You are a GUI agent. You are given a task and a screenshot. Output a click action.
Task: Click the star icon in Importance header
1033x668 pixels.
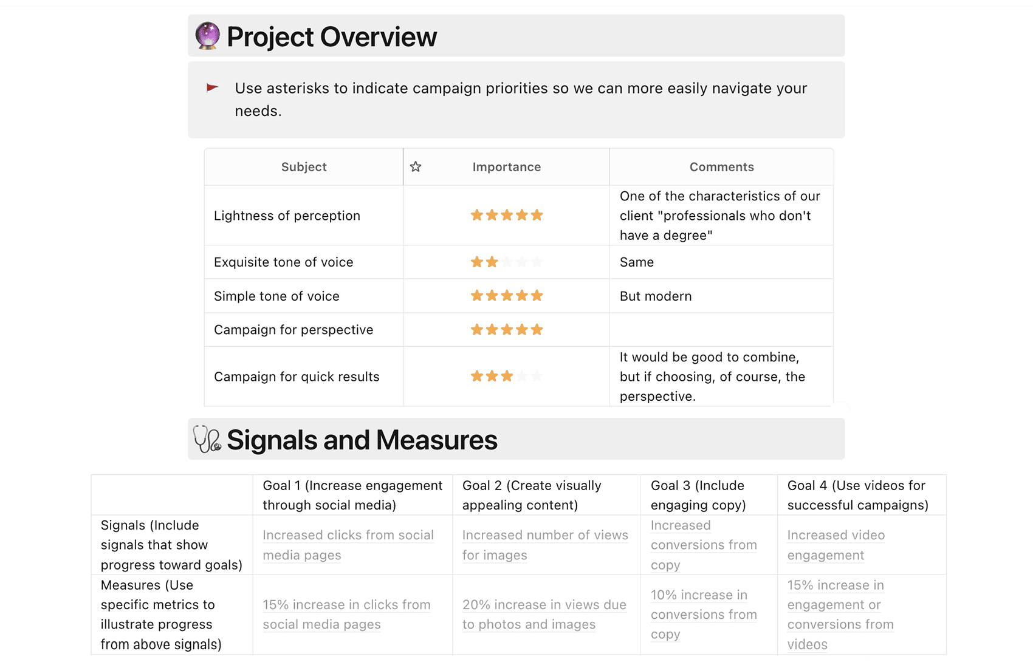click(416, 166)
